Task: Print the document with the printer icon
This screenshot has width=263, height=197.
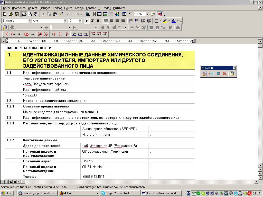Action: (x=24, y=14)
